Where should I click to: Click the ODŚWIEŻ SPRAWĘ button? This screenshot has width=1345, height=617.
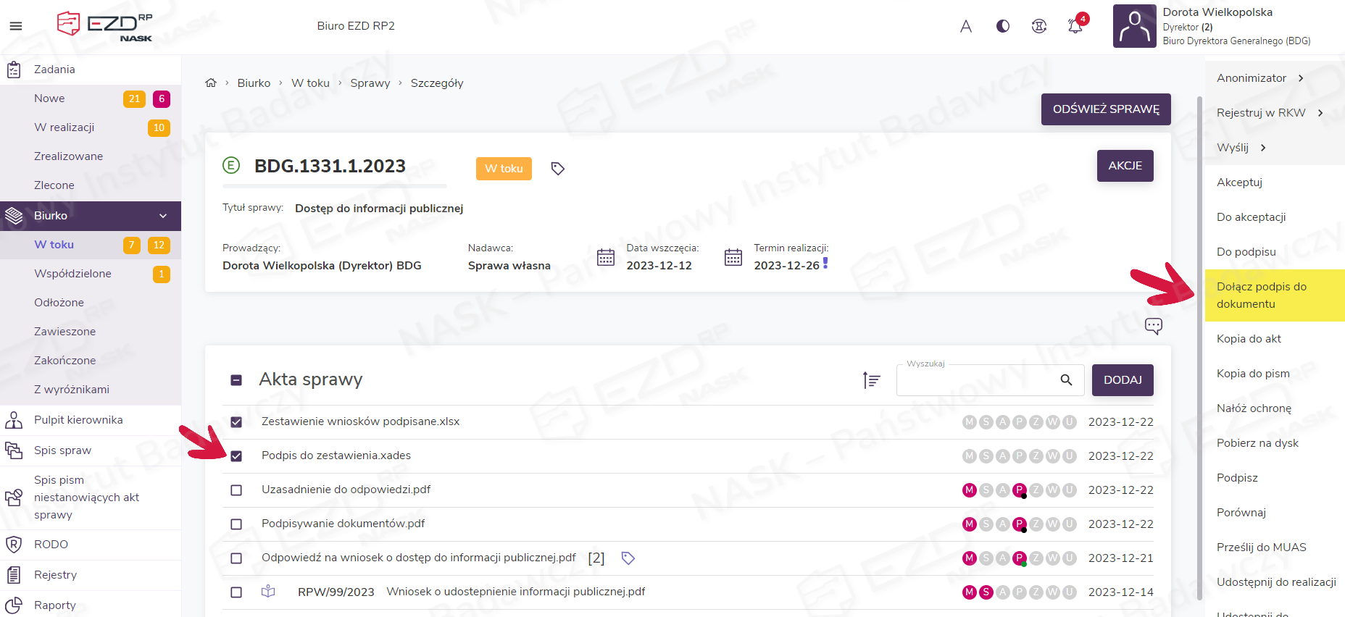1105,109
